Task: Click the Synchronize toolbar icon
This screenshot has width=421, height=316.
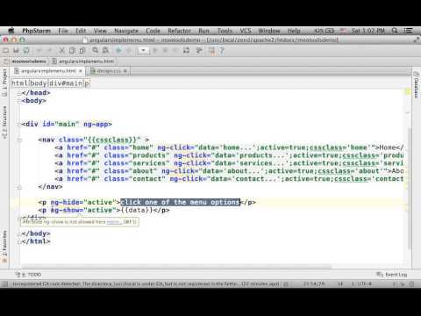Action: (26, 51)
